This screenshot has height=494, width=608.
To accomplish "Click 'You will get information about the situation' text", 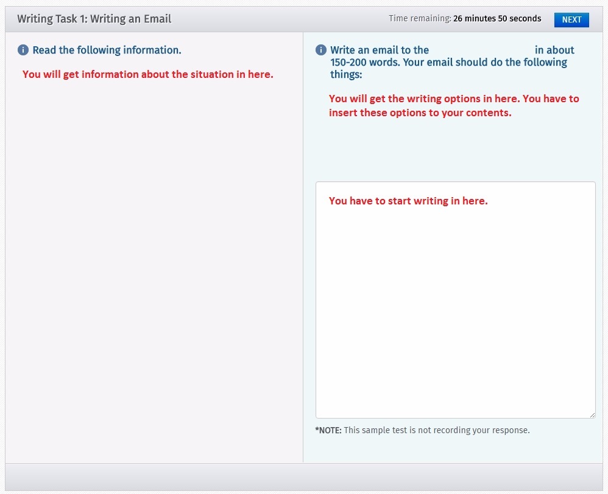I will coord(147,74).
